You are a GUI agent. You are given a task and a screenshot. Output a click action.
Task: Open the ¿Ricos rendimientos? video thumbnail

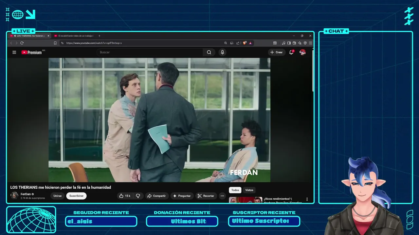[x=246, y=200]
